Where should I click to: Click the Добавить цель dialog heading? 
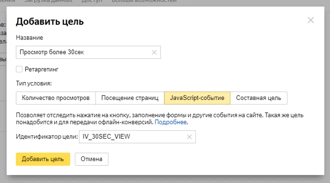point(49,22)
